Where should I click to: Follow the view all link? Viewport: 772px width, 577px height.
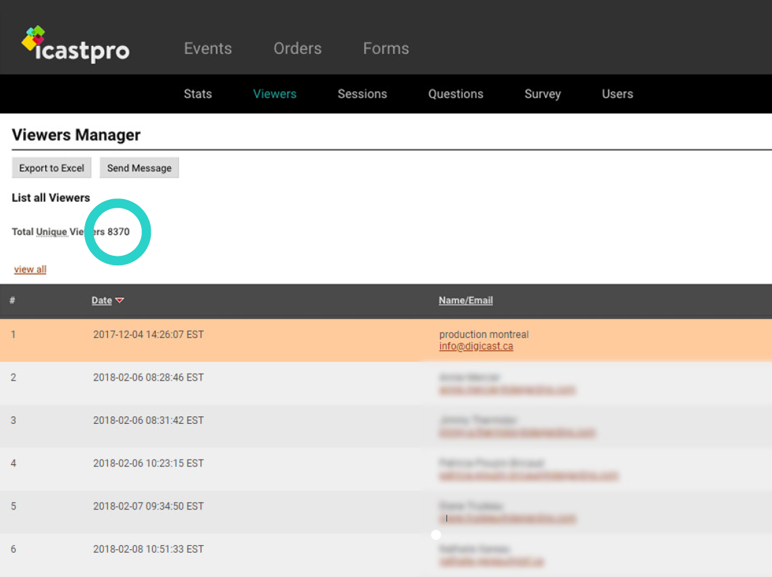click(x=30, y=269)
